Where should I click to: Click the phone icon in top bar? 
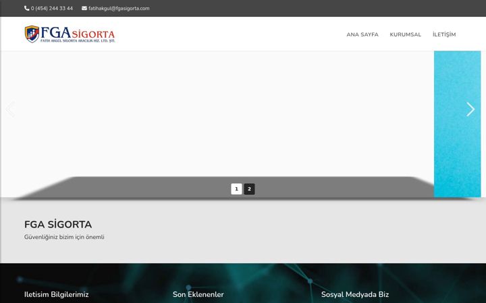(x=26, y=8)
